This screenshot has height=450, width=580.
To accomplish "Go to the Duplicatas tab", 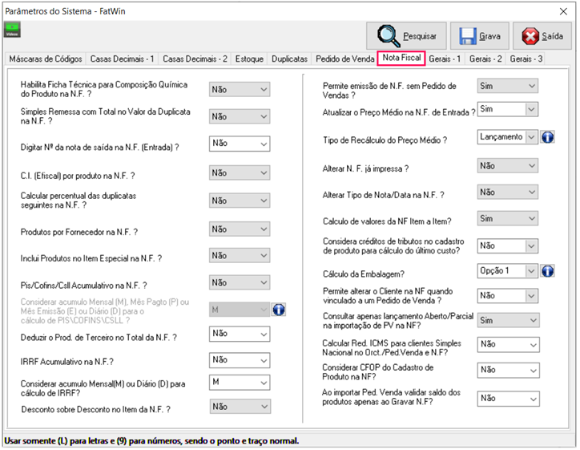I will click(x=289, y=59).
